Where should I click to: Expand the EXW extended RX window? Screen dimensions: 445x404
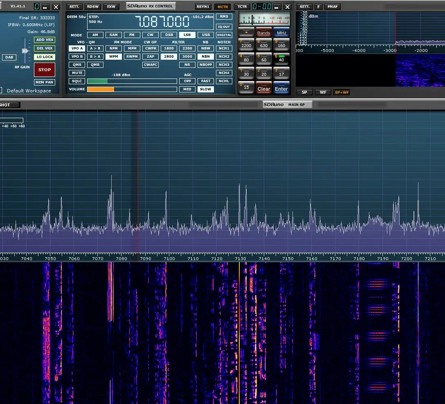click(111, 7)
